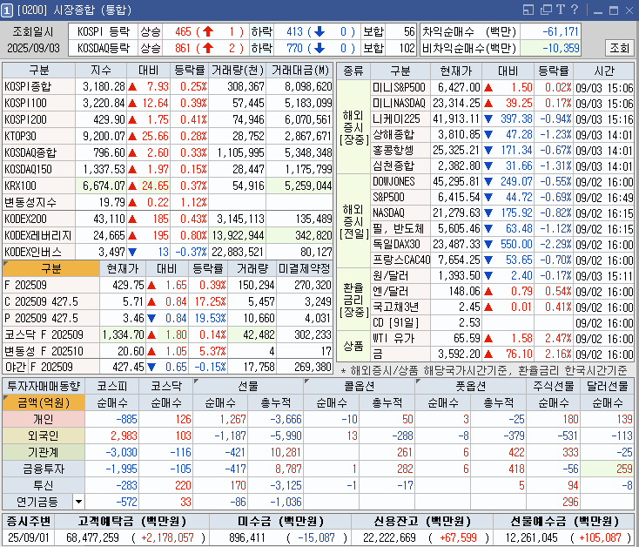Click the 필, 반도체 row

click(502, 229)
